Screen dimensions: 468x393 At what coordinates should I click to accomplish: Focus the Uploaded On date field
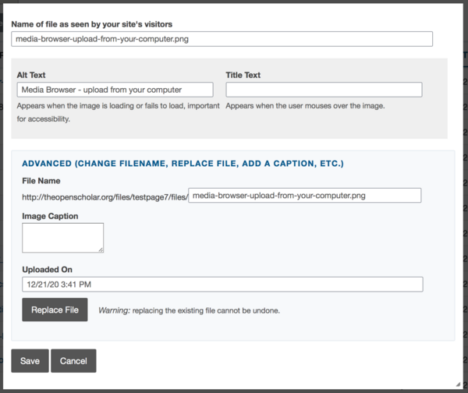pyautogui.click(x=222, y=284)
